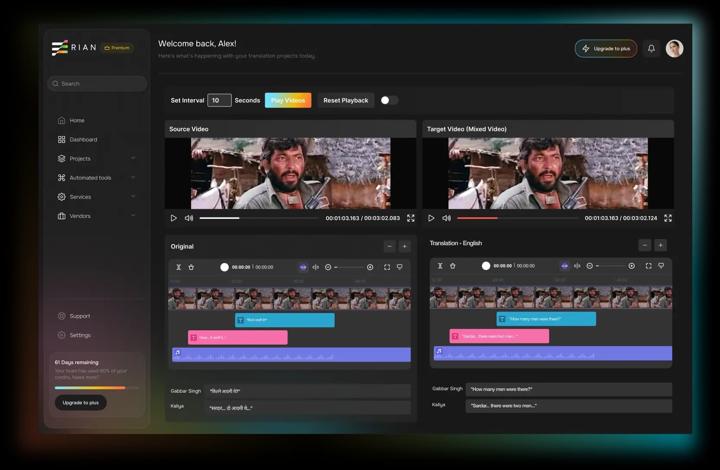This screenshot has height=470, width=720.
Task: Click split icon in Original timeline
Action: click(x=316, y=267)
